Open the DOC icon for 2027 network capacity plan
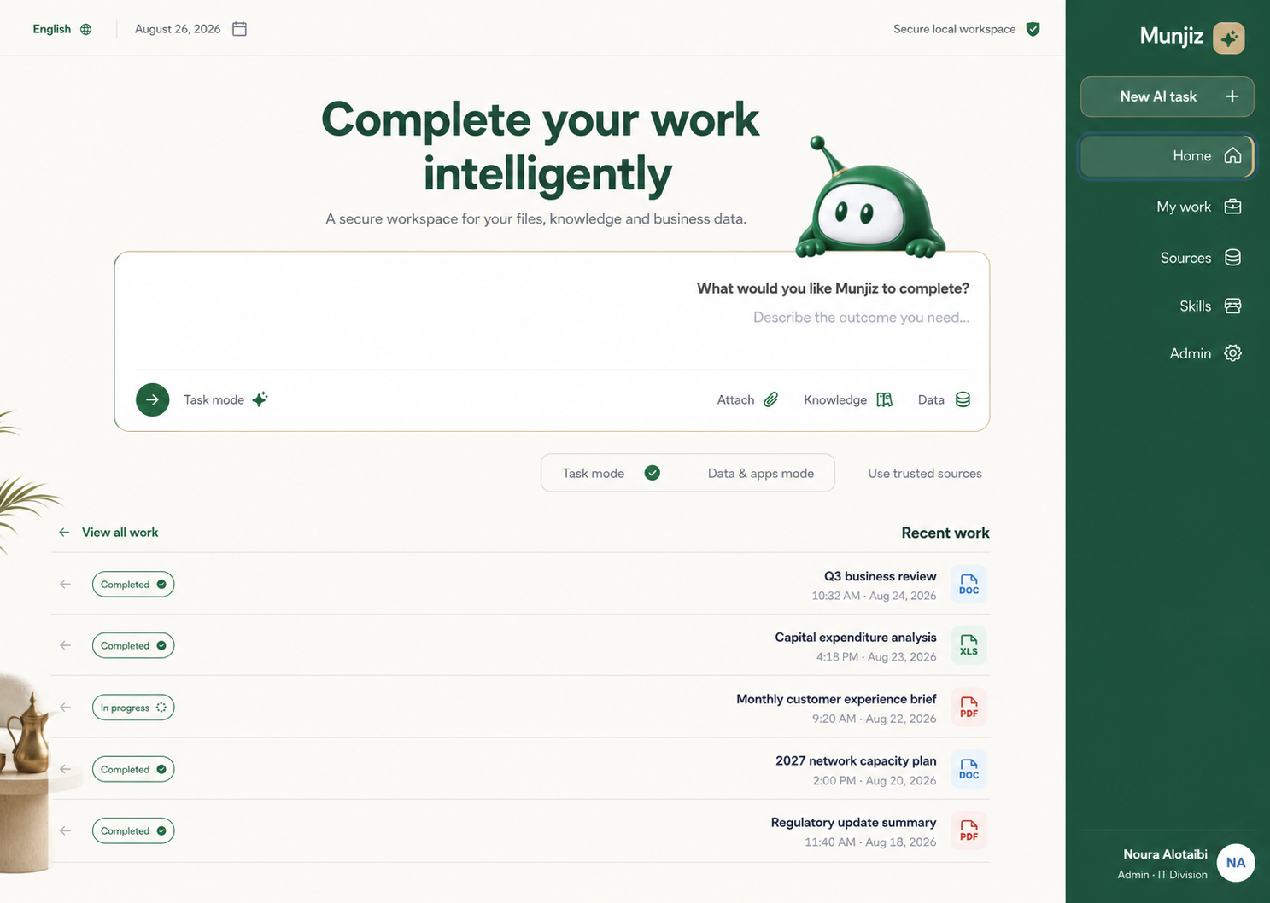 969,769
